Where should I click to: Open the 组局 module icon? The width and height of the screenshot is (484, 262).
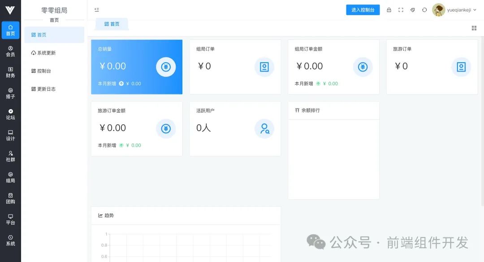click(x=10, y=177)
